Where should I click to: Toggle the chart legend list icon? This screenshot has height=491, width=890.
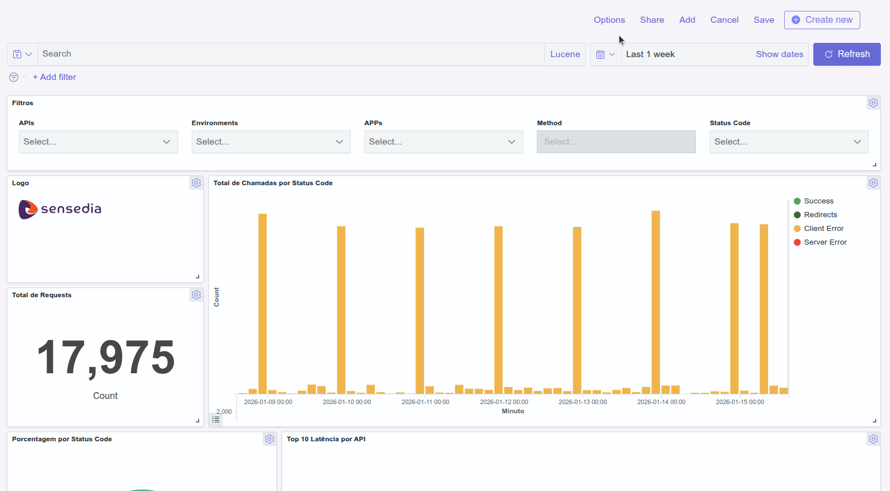(216, 420)
